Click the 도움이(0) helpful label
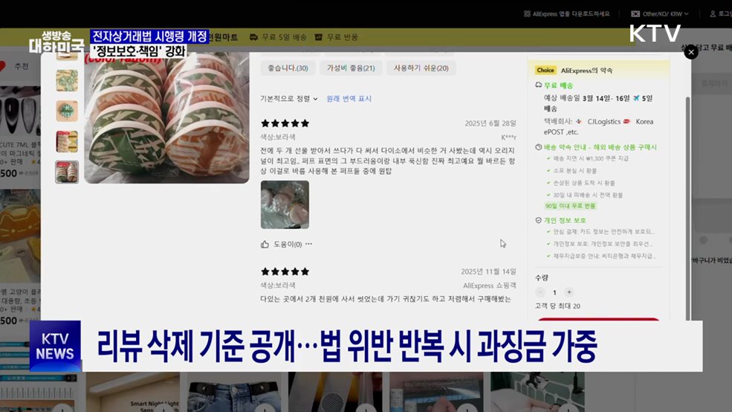The image size is (732, 412). 288,245
